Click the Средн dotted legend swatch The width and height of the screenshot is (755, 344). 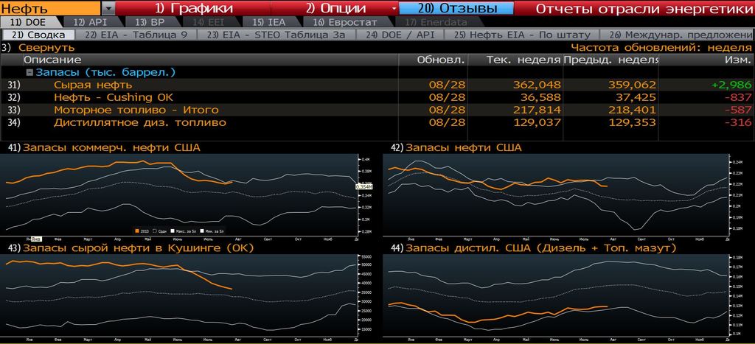[155, 231]
